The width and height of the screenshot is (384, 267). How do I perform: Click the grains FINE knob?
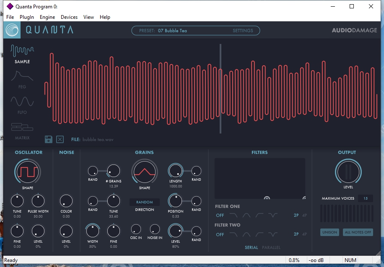[113, 231]
